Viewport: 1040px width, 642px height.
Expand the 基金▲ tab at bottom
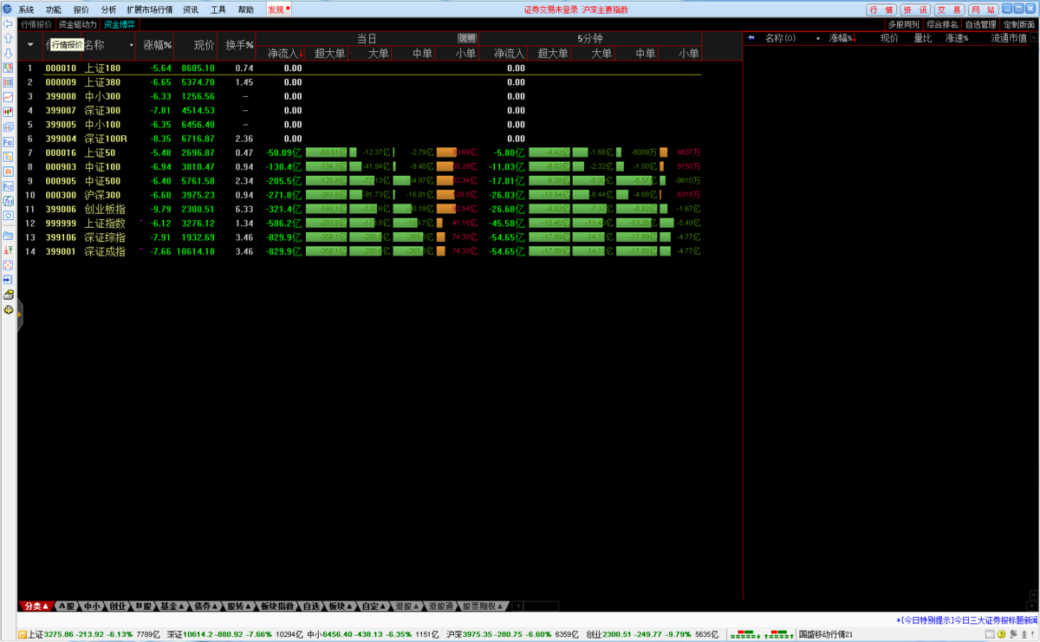pos(172,606)
